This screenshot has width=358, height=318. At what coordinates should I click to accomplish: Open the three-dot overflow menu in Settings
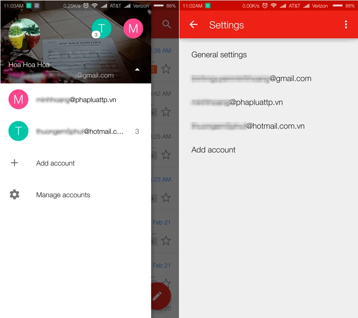point(346,25)
